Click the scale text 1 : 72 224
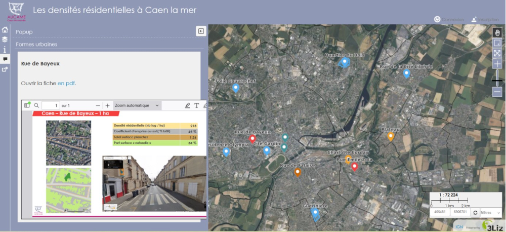This screenshot has height=232, width=506. click(x=448, y=195)
